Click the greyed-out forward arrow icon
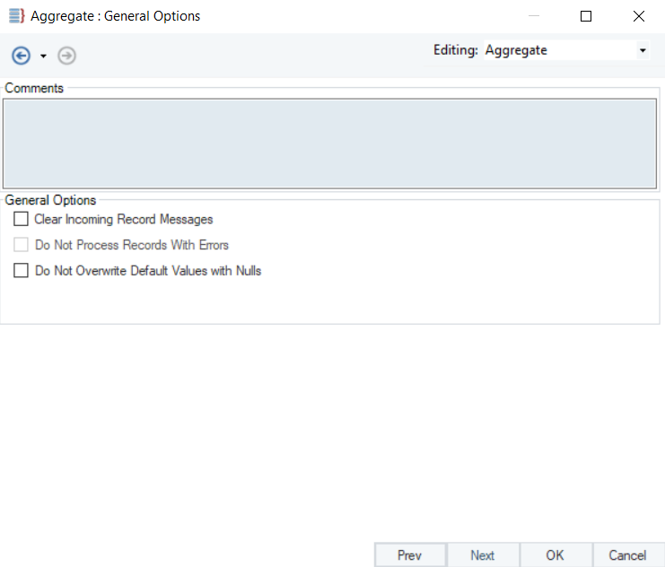The height and width of the screenshot is (567, 665). (x=66, y=56)
